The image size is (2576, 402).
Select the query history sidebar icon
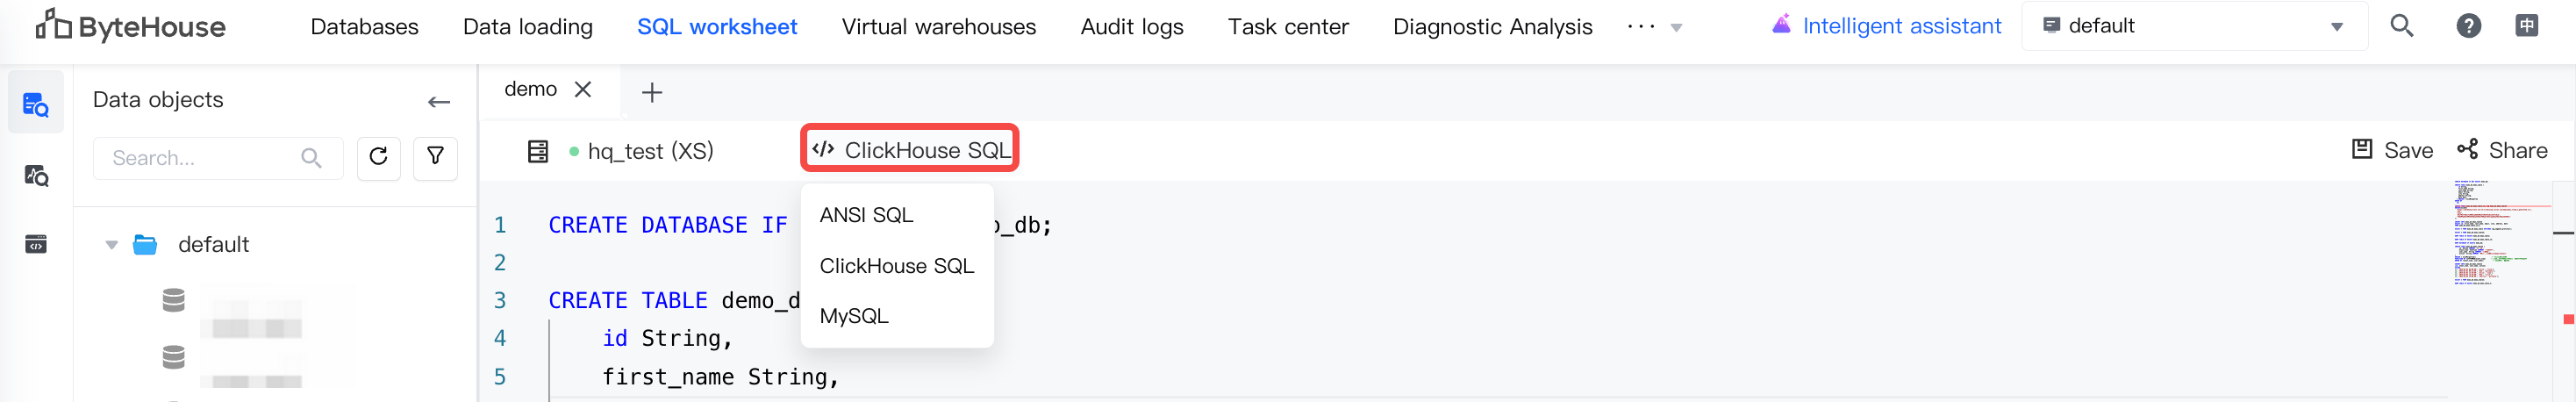[x=36, y=176]
